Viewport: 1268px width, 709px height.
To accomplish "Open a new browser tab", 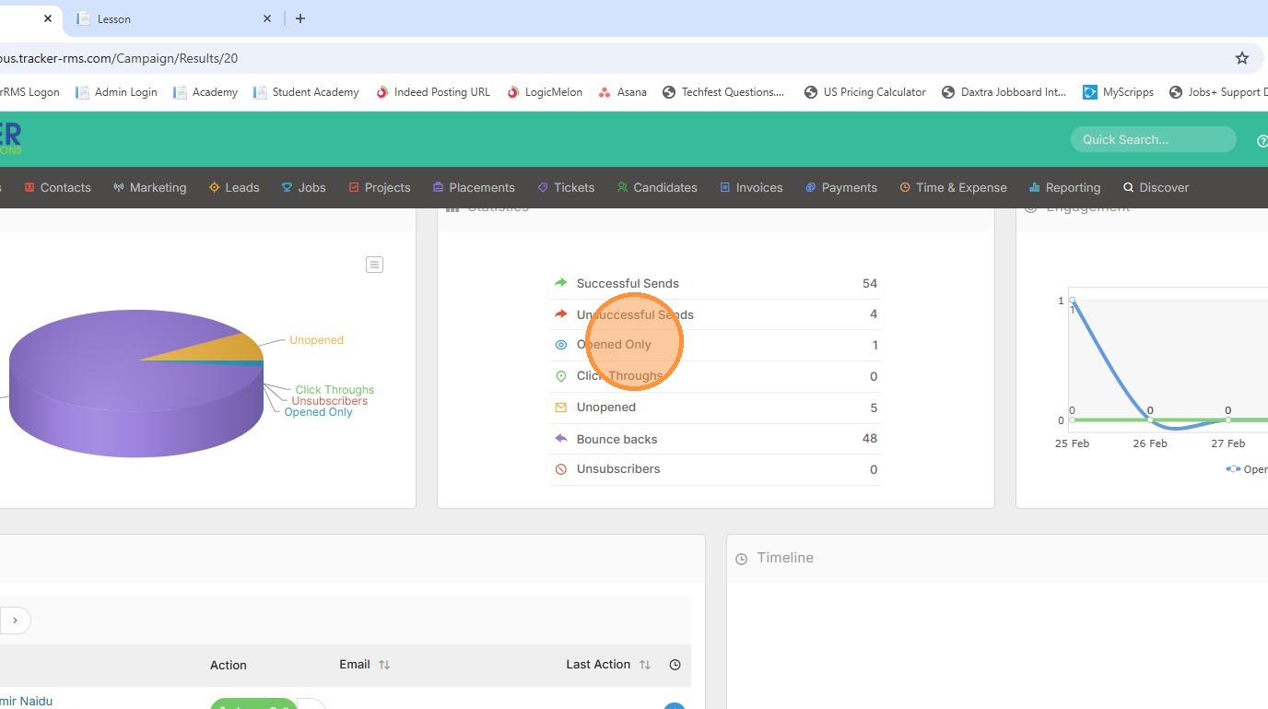I will (x=300, y=18).
